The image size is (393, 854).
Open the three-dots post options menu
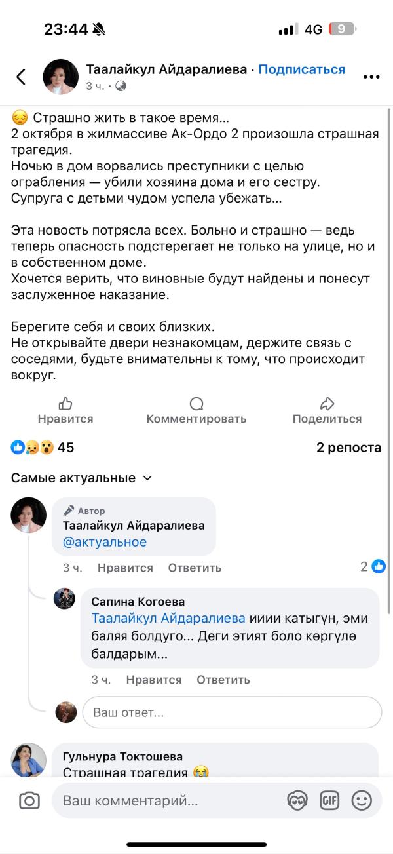click(x=371, y=77)
